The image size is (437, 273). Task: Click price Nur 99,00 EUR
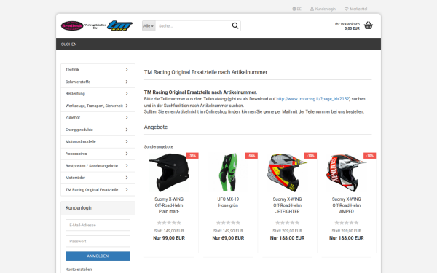tap(169, 238)
